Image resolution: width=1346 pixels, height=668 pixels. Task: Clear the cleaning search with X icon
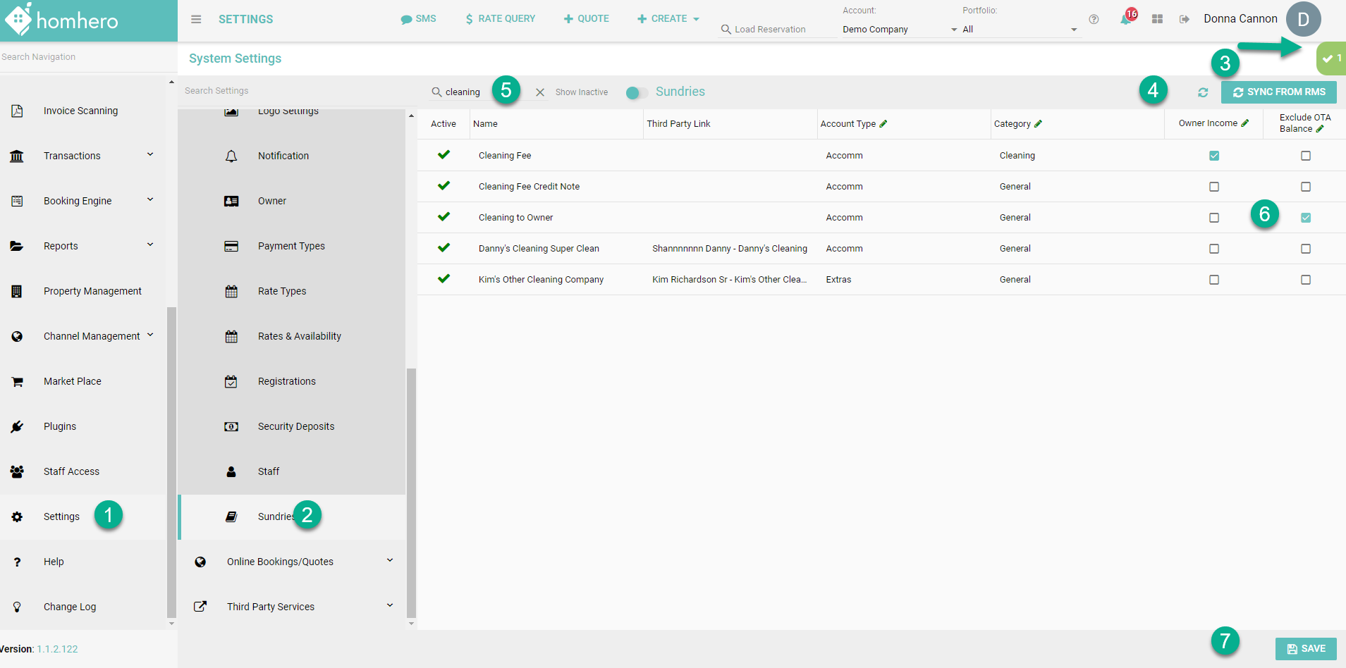point(540,92)
